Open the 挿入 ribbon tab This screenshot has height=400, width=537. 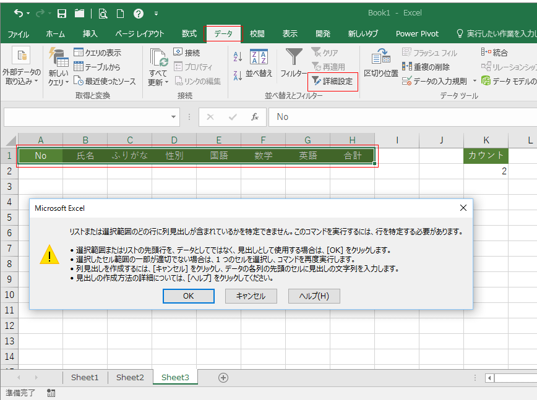click(x=90, y=34)
